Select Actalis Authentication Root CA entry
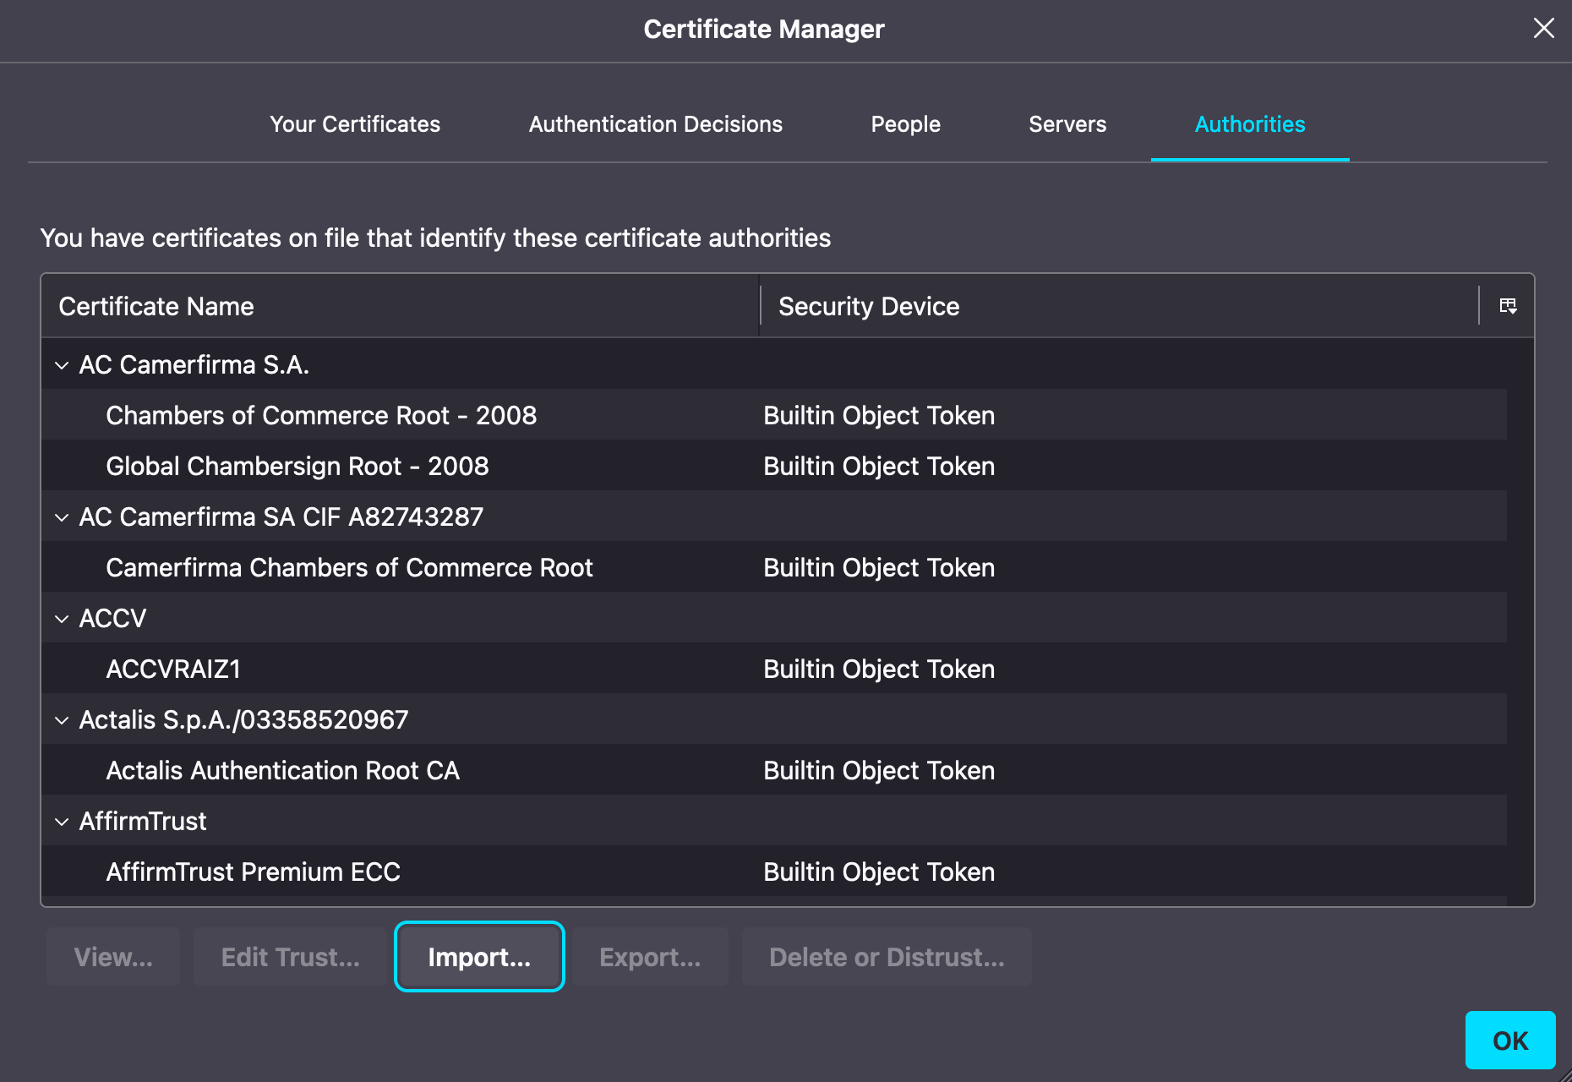Image resolution: width=1572 pixels, height=1082 pixels. click(x=282, y=770)
